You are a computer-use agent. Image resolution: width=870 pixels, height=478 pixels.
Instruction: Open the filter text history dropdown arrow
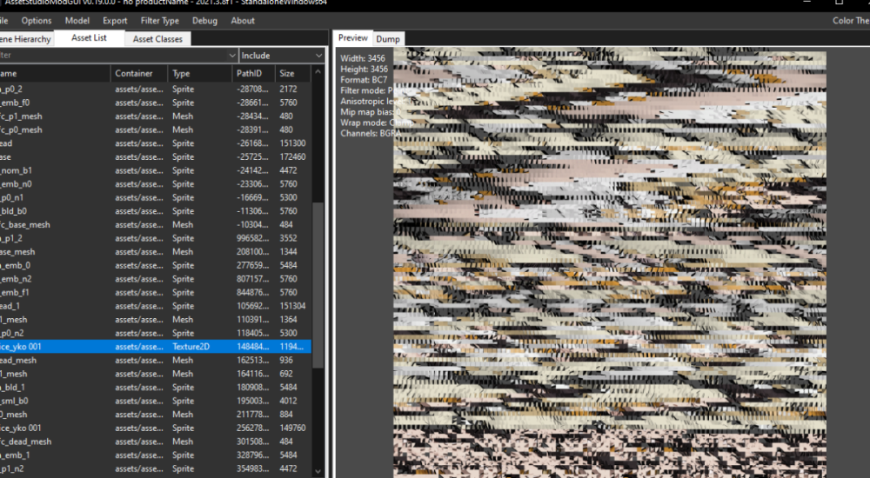[232, 56]
